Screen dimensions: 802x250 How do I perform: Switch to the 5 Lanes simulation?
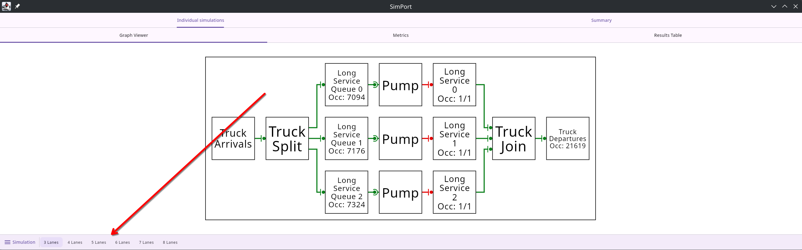pyautogui.click(x=99, y=242)
